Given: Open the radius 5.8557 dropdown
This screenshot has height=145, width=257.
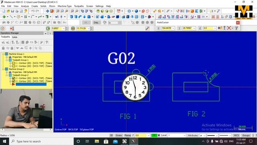Looking at the screenshot, I should 64,29.
